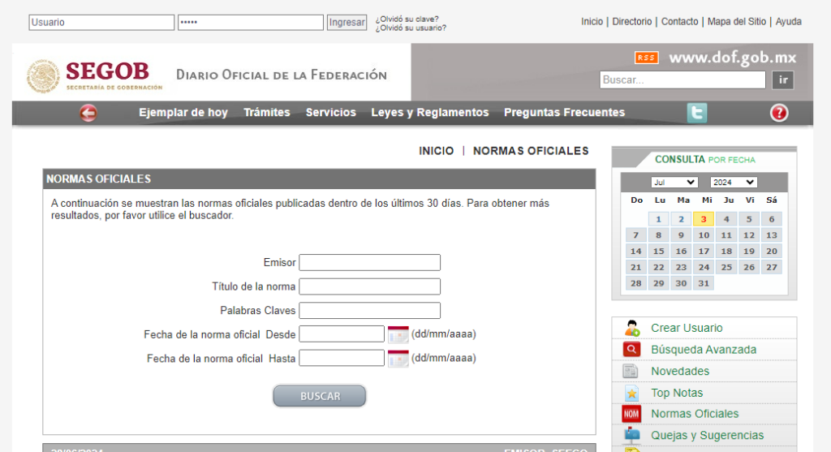Image resolution: width=831 pixels, height=452 pixels.
Task: Select day 1 in the calendar
Action: 658,219
